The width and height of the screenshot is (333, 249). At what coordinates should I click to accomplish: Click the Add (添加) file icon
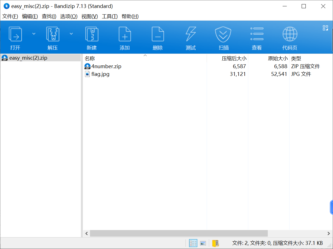click(x=125, y=34)
